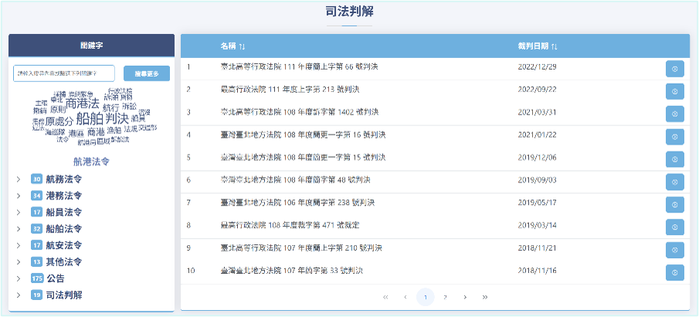This screenshot has height=317, width=699.
Task: Expand the 船員法令 category
Action: click(x=19, y=213)
